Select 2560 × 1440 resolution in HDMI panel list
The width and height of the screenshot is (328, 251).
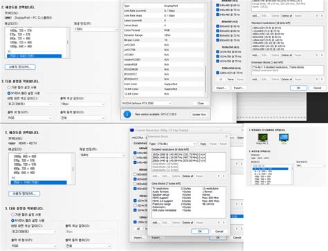click(x=39, y=183)
